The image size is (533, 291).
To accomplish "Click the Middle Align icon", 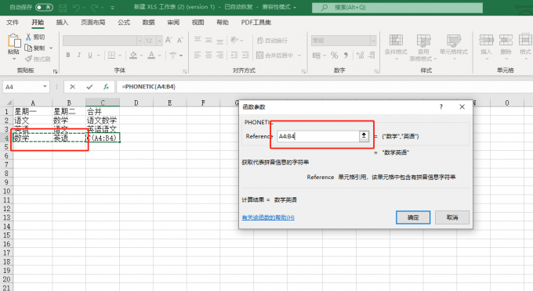I will (x=208, y=40).
